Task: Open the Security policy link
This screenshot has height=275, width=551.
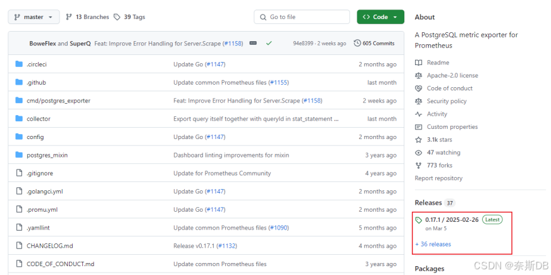Action: click(x=447, y=101)
